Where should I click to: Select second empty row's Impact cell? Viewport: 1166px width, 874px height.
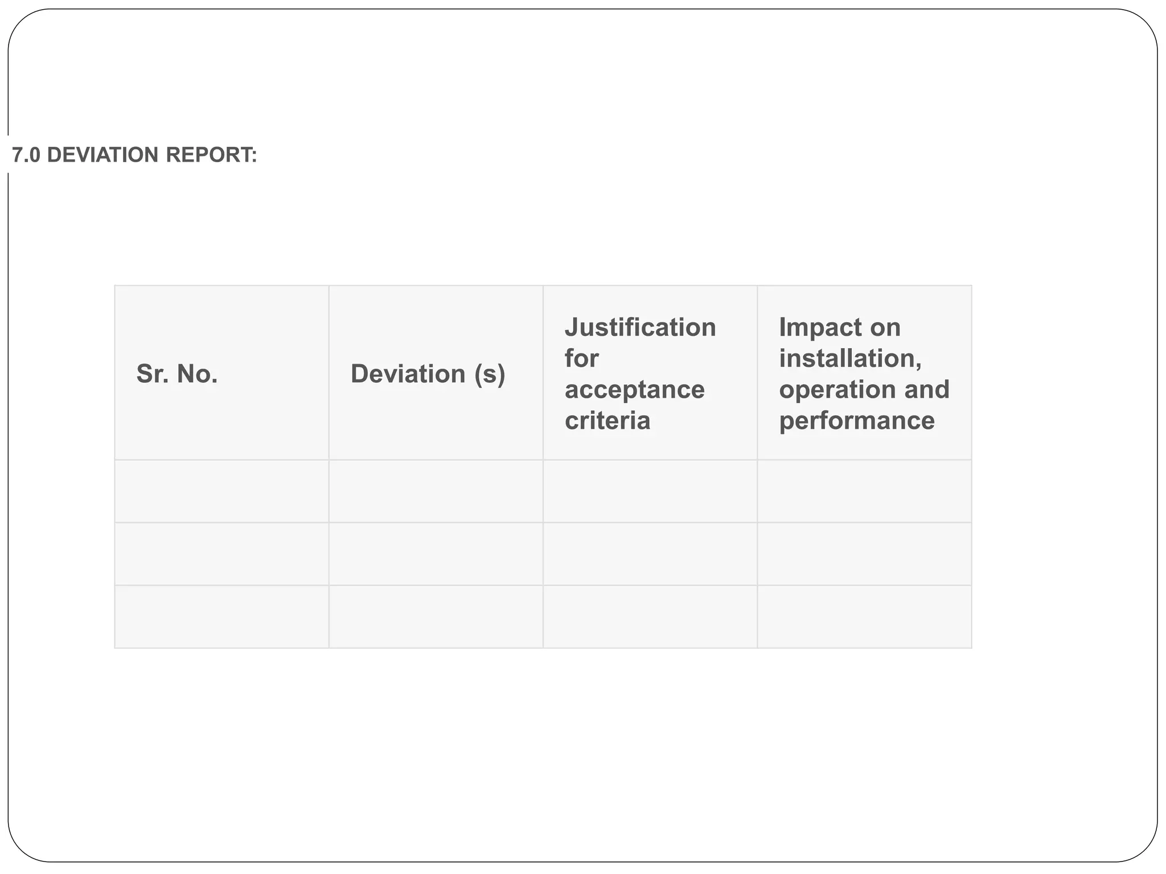(864, 554)
